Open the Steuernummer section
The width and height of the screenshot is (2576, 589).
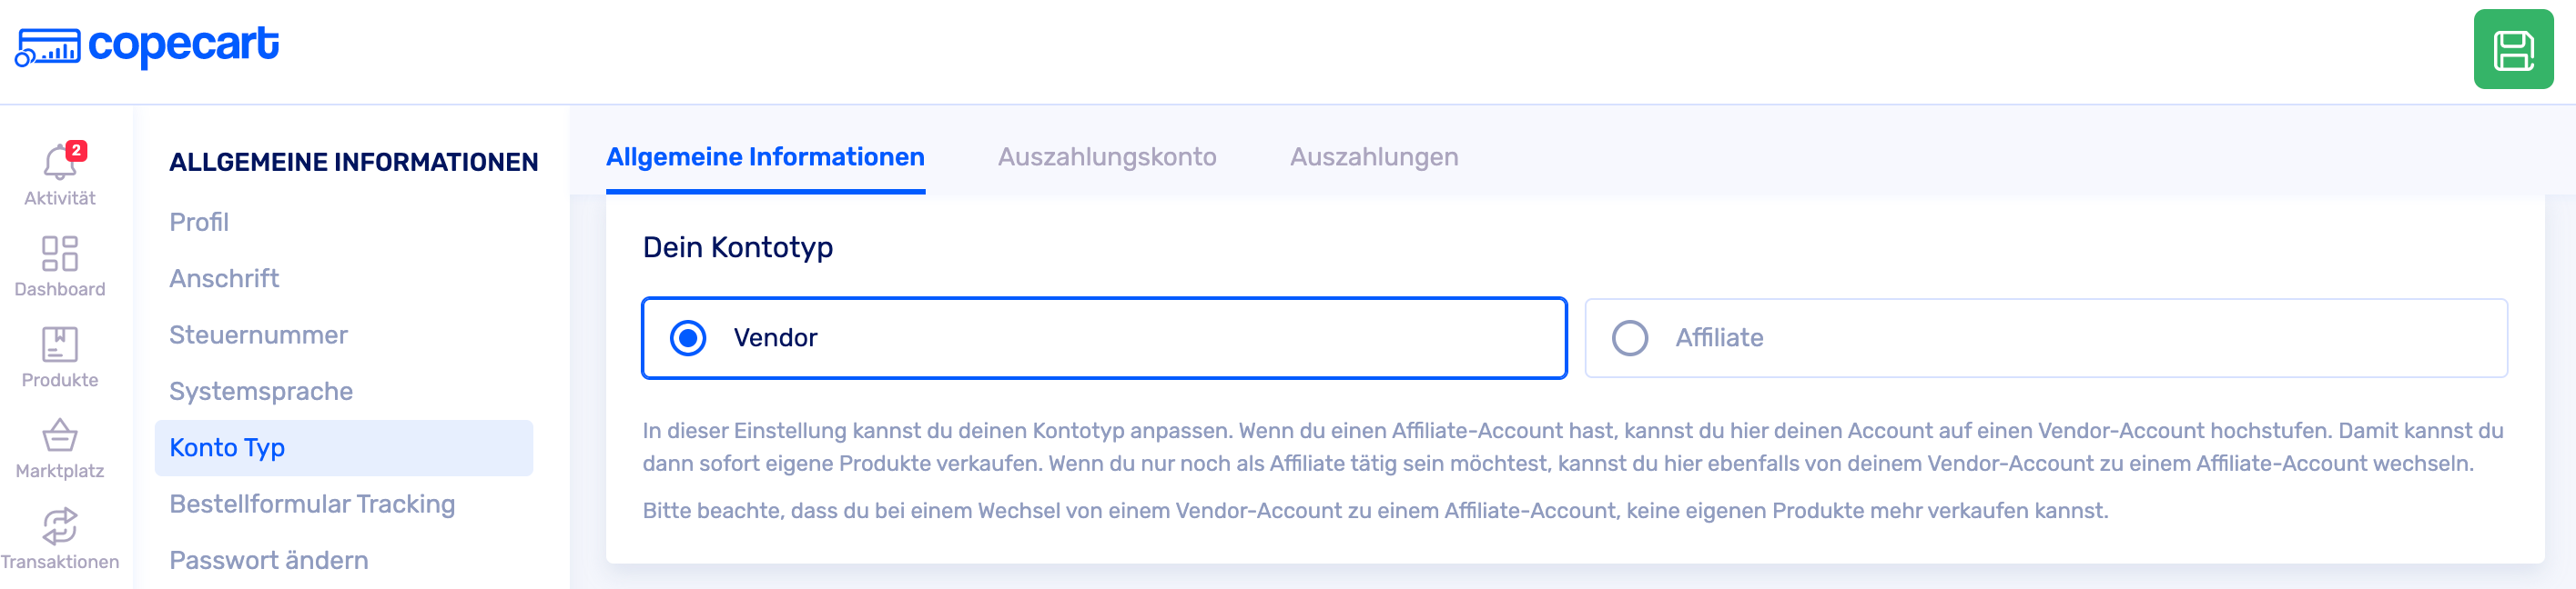(258, 334)
